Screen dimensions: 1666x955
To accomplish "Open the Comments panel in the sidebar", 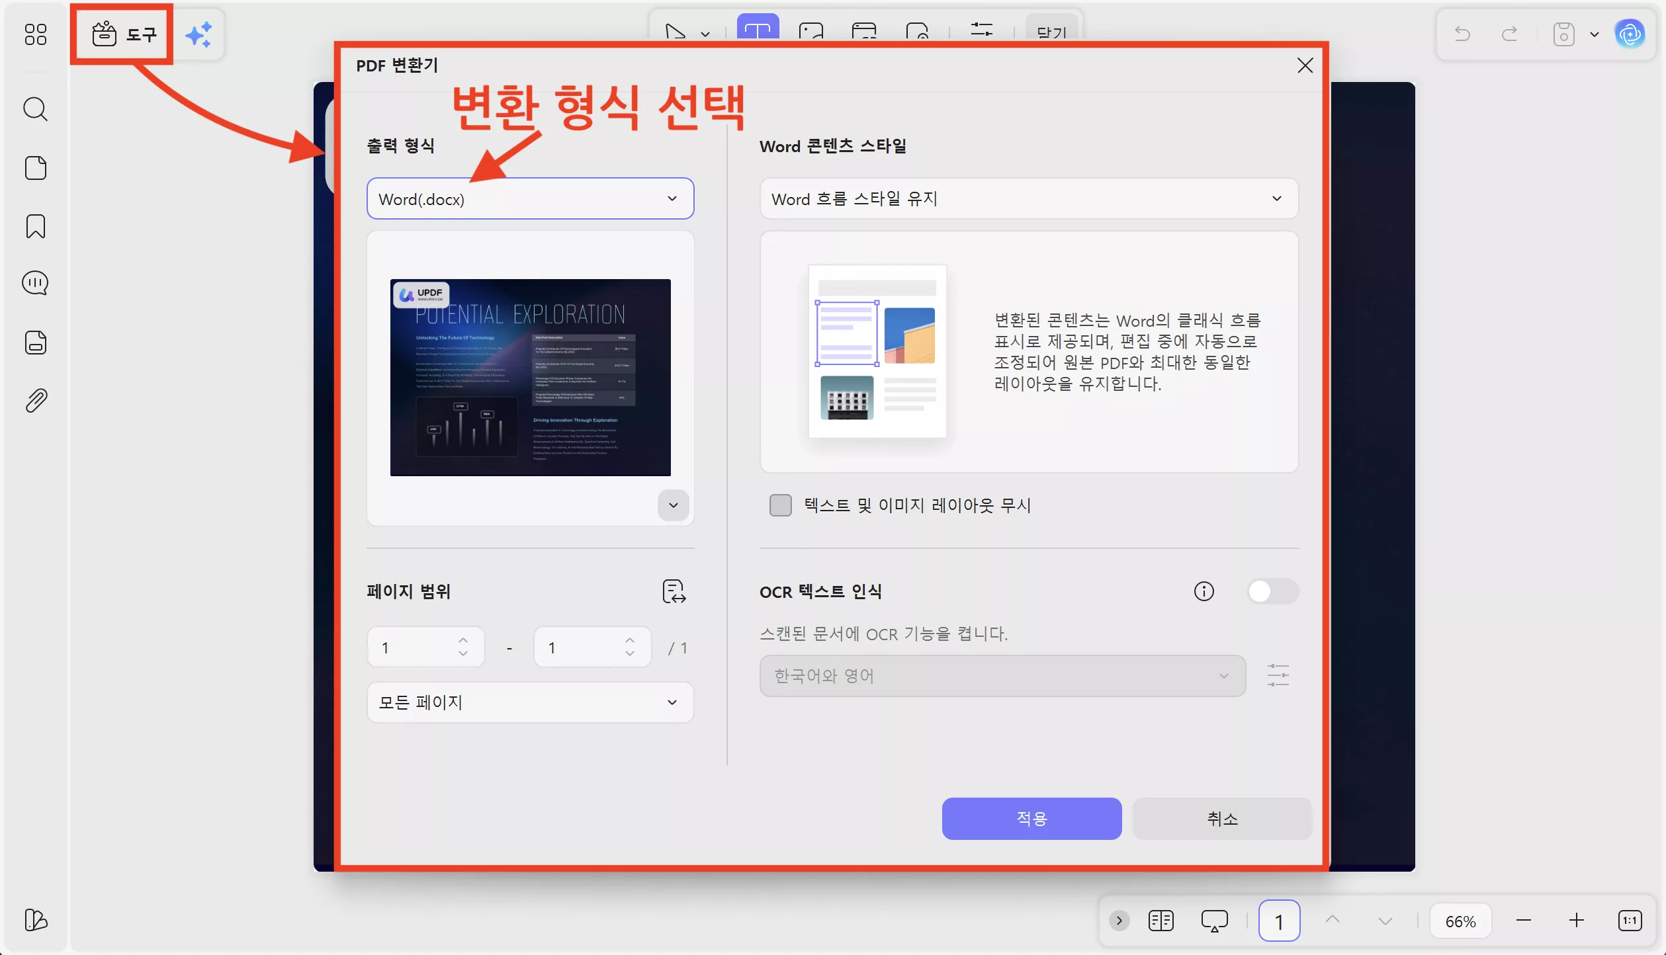I will [x=36, y=283].
